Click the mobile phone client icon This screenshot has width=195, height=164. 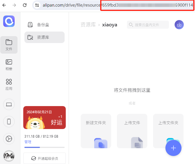pyautogui.click(x=9, y=122)
